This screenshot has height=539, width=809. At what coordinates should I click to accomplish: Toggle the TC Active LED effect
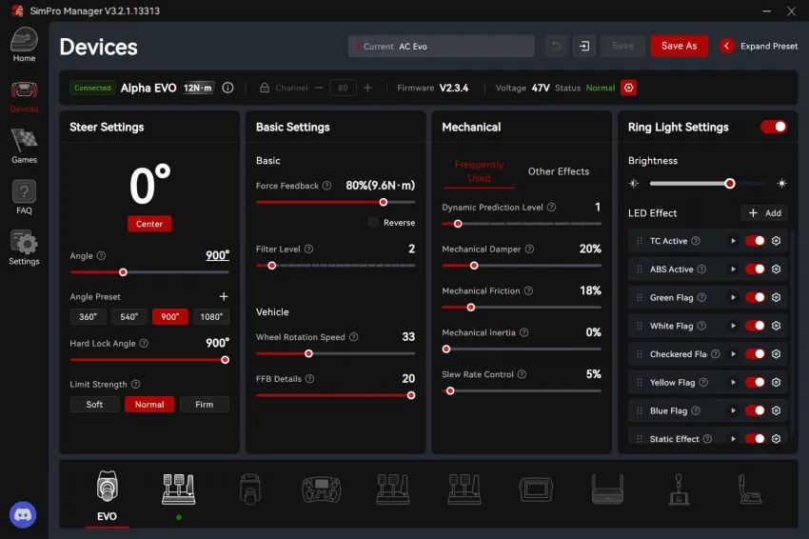tap(755, 241)
